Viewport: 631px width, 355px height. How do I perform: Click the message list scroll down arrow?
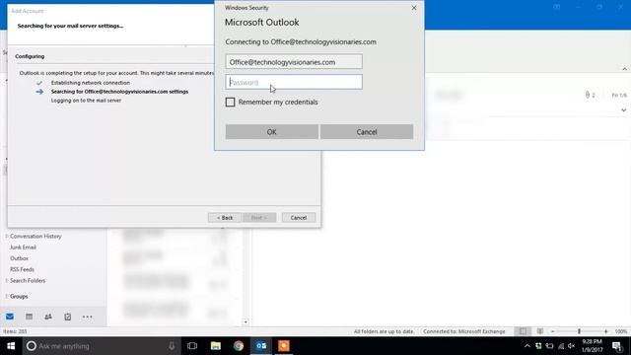pyautogui.click(x=245, y=322)
